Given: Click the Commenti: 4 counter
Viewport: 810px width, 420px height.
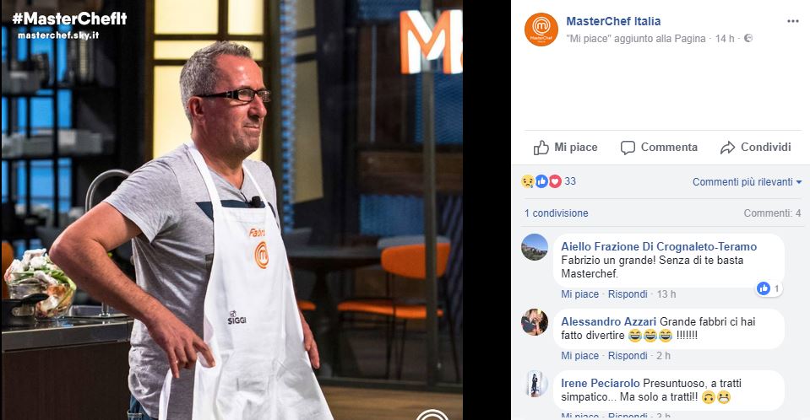Looking at the screenshot, I should point(772,213).
